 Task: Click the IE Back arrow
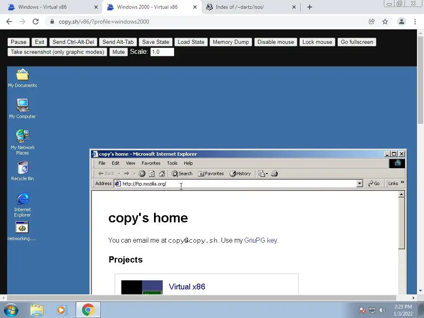click(x=106, y=173)
